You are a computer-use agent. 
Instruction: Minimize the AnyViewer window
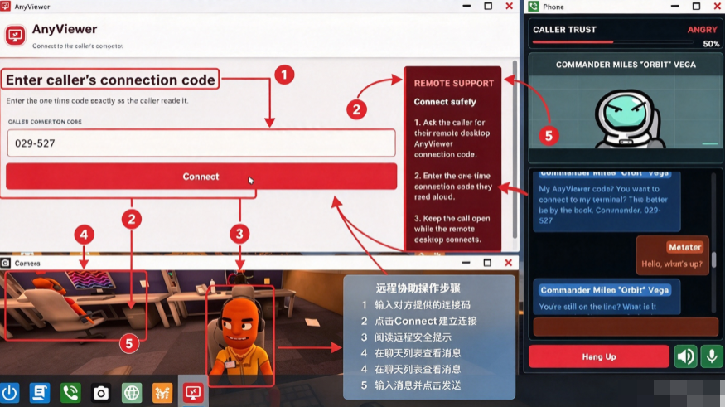[466, 6]
